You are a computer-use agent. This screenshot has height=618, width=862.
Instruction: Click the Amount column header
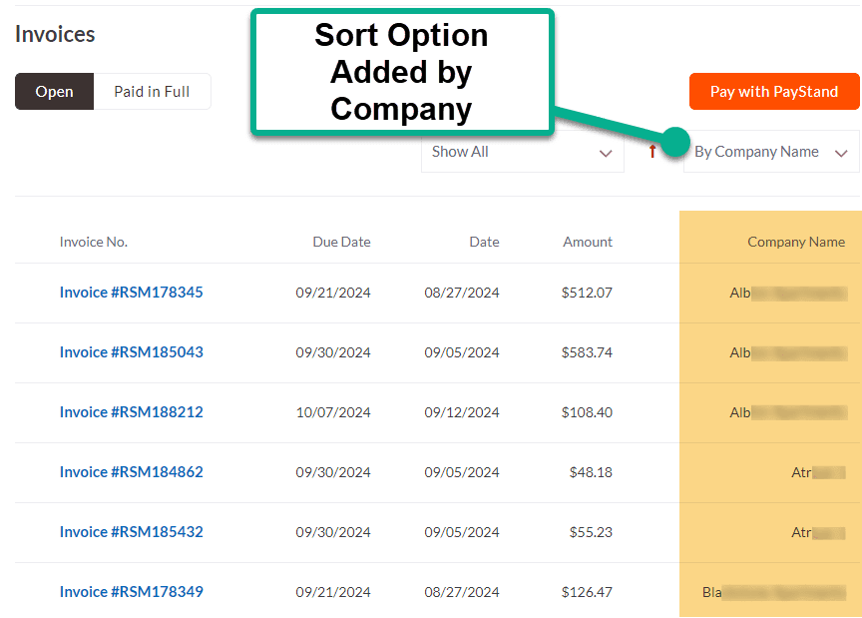click(x=588, y=243)
